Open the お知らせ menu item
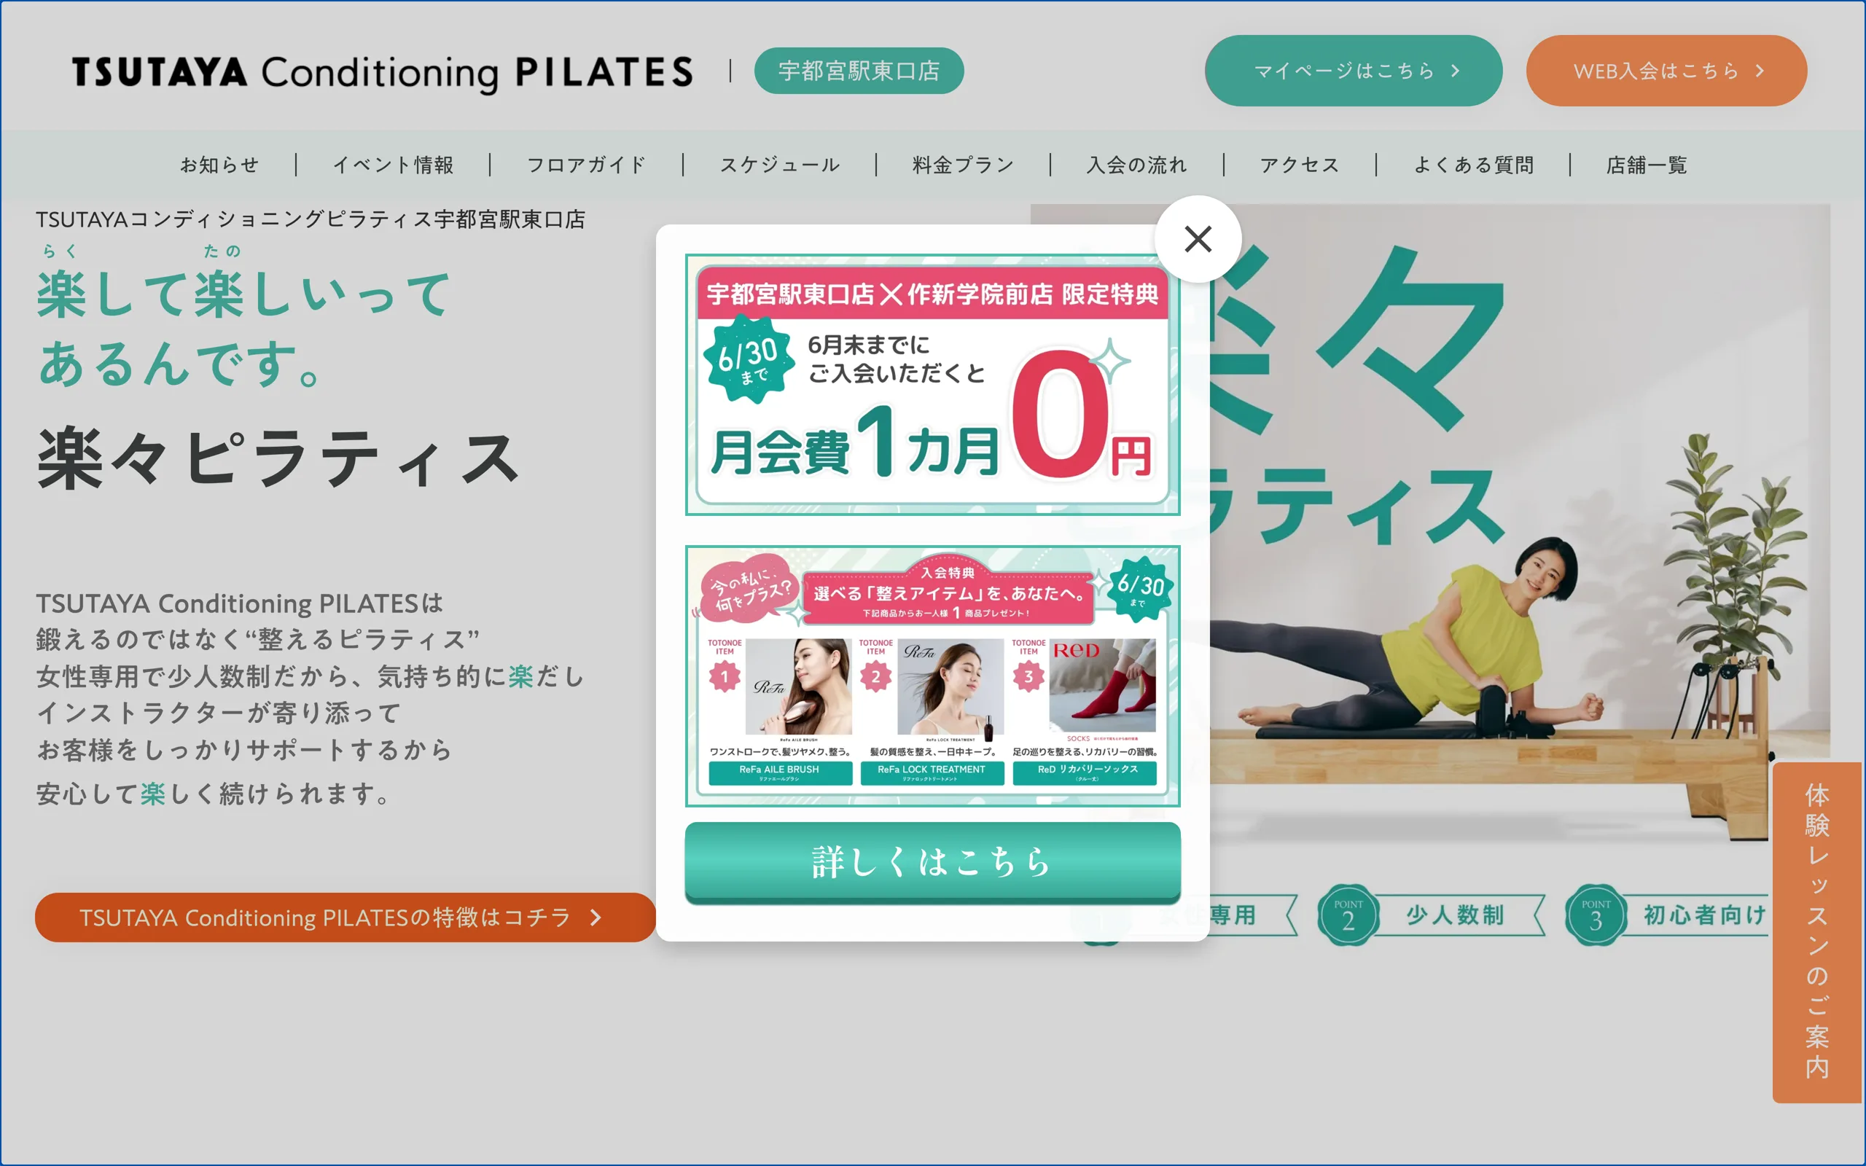 click(x=219, y=165)
